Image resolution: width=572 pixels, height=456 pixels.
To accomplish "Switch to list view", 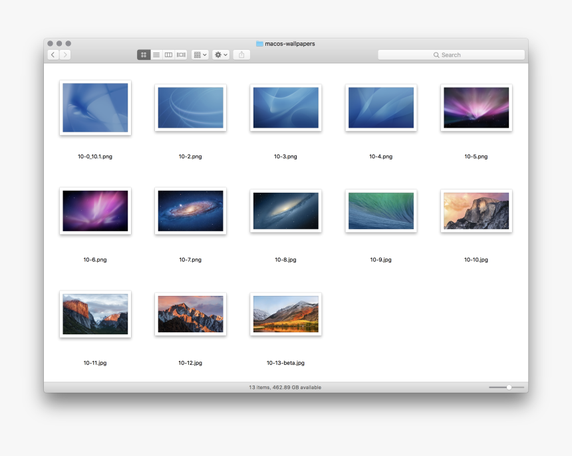I will click(x=156, y=55).
